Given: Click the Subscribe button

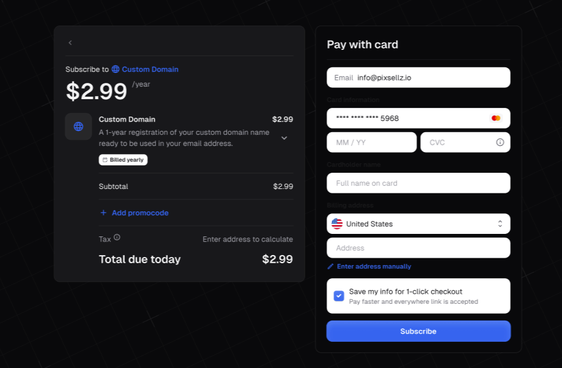Looking at the screenshot, I should [418, 331].
